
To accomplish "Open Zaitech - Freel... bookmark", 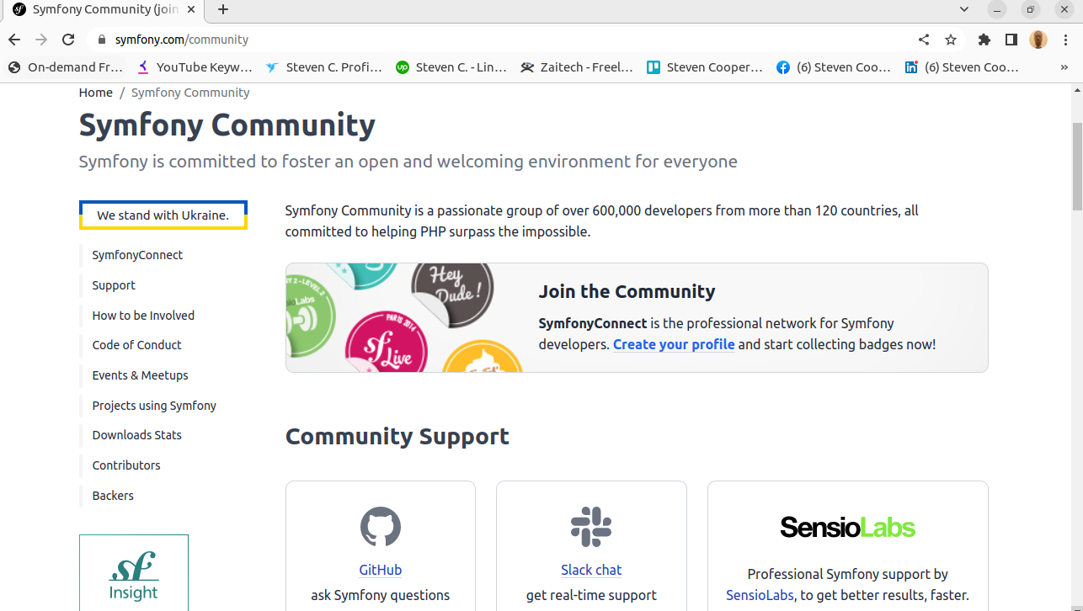I will click(x=578, y=67).
